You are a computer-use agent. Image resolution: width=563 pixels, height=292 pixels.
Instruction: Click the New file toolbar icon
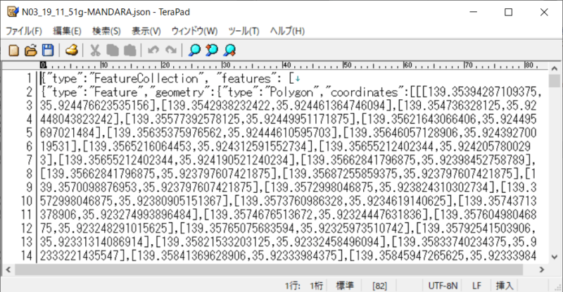coord(13,50)
